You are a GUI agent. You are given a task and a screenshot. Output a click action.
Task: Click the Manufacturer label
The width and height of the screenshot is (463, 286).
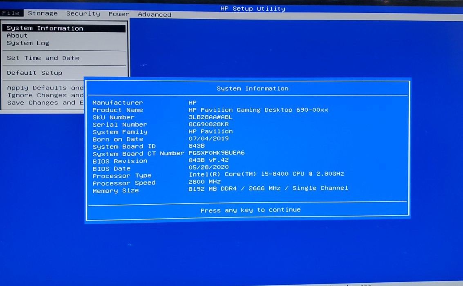point(118,103)
